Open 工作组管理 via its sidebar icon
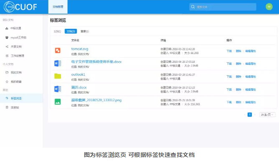Image resolution: width=279 pixels, height=164 pixels. (x=7, y=56)
